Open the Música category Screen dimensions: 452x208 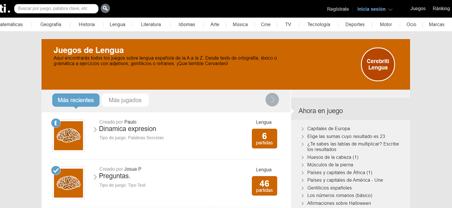tap(240, 24)
